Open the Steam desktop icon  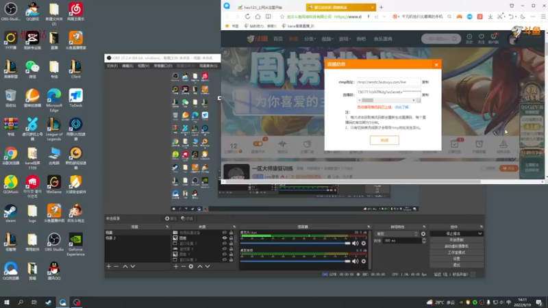pyautogui.click(x=10, y=214)
